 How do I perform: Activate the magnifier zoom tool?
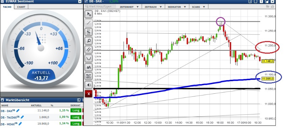tap(89, 41)
